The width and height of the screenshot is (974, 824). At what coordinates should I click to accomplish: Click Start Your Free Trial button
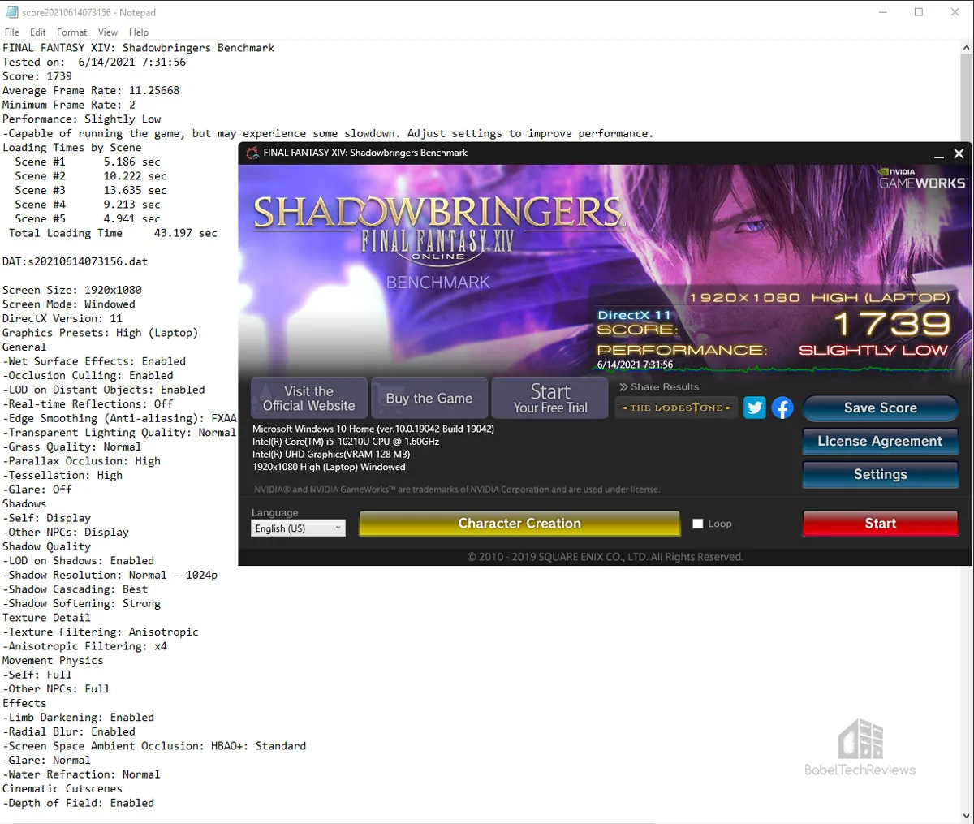click(x=549, y=399)
